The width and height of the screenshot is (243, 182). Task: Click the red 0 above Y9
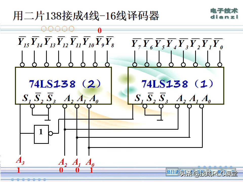coord(99,31)
